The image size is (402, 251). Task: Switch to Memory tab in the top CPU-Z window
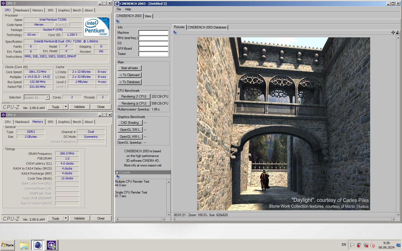coord(38,10)
